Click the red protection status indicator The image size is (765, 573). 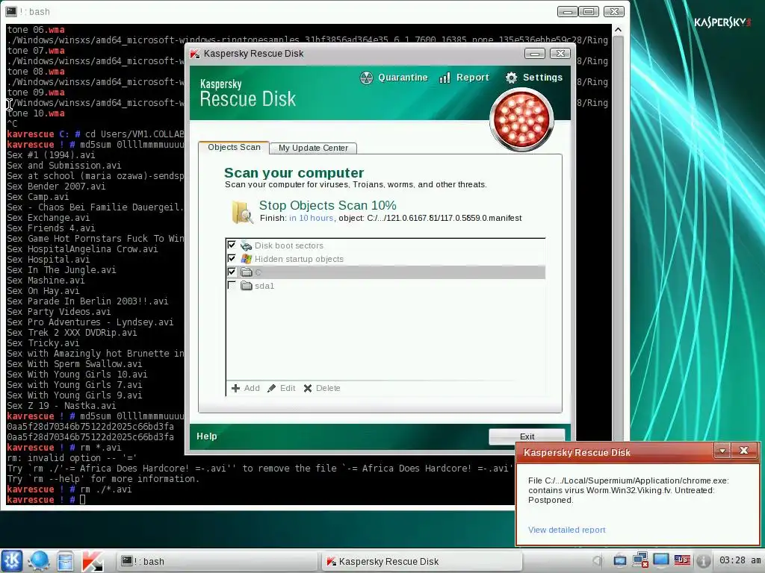[521, 119]
